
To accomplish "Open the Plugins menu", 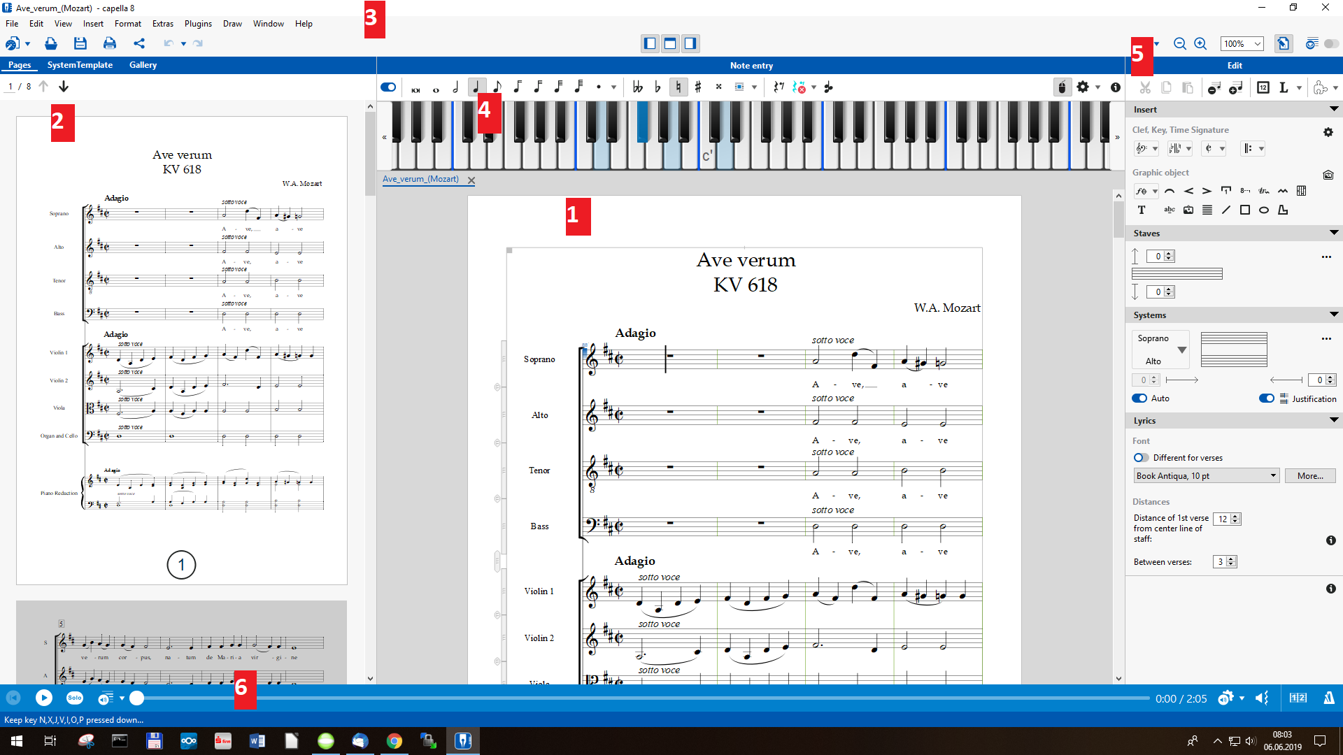I will [x=198, y=24].
